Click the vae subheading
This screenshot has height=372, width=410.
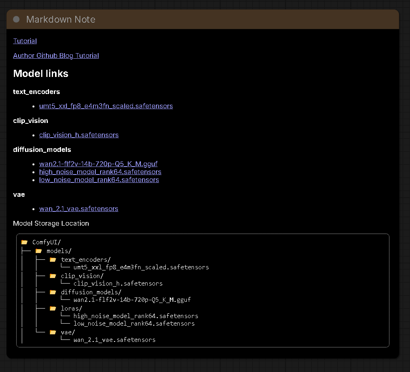tap(19, 195)
